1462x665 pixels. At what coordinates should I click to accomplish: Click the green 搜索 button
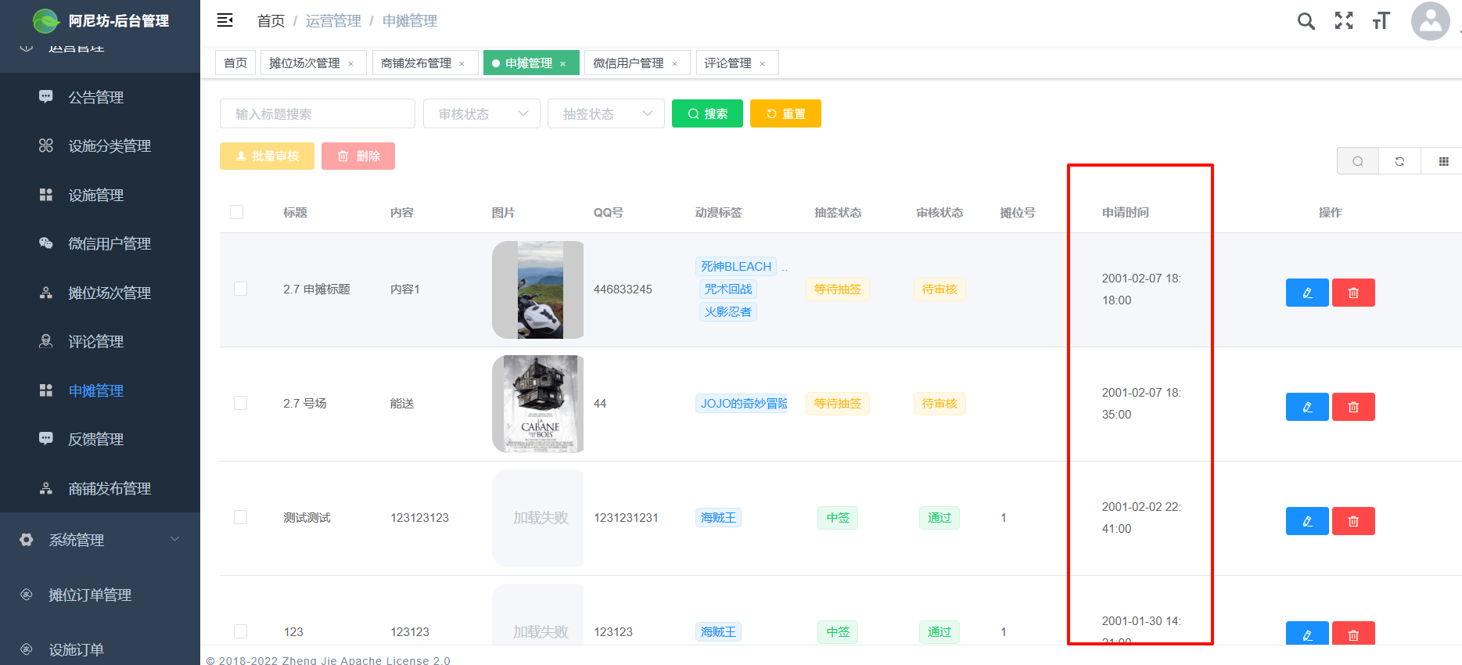707,113
